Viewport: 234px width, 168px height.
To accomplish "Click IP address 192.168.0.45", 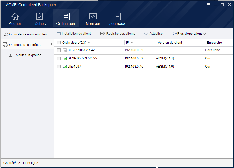I will point(134,67).
